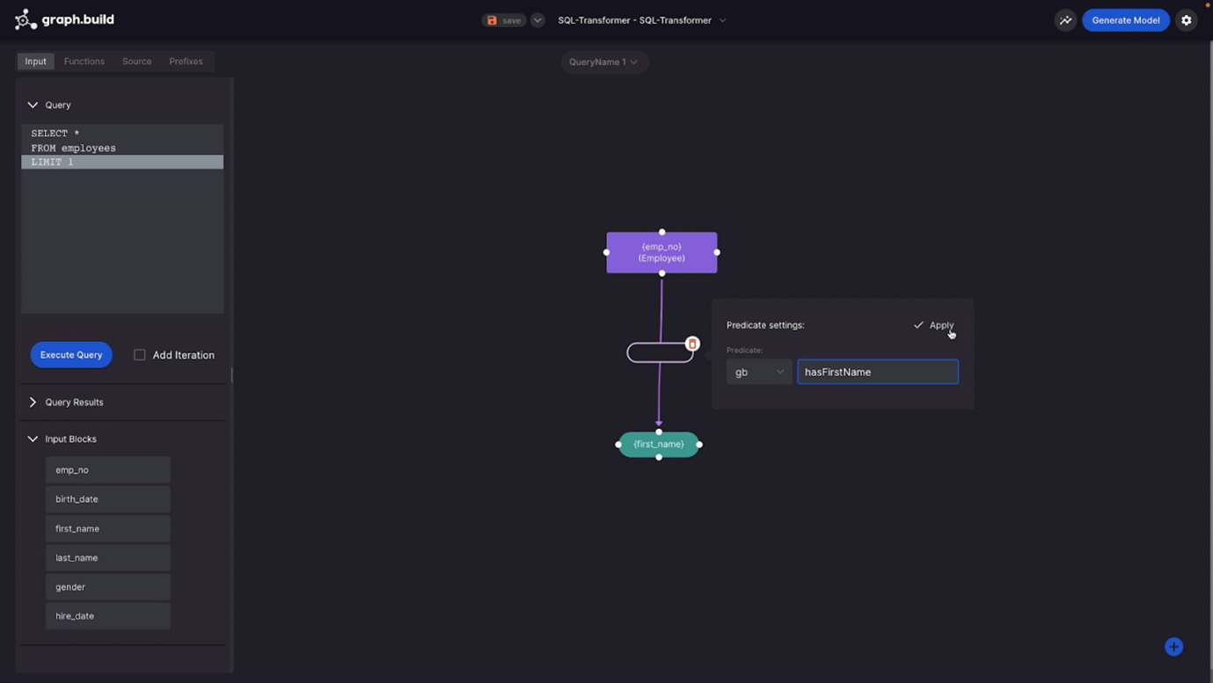Viewport: 1213px width, 683px height.
Task: Click the checkmark next to Apply
Action: click(918, 324)
